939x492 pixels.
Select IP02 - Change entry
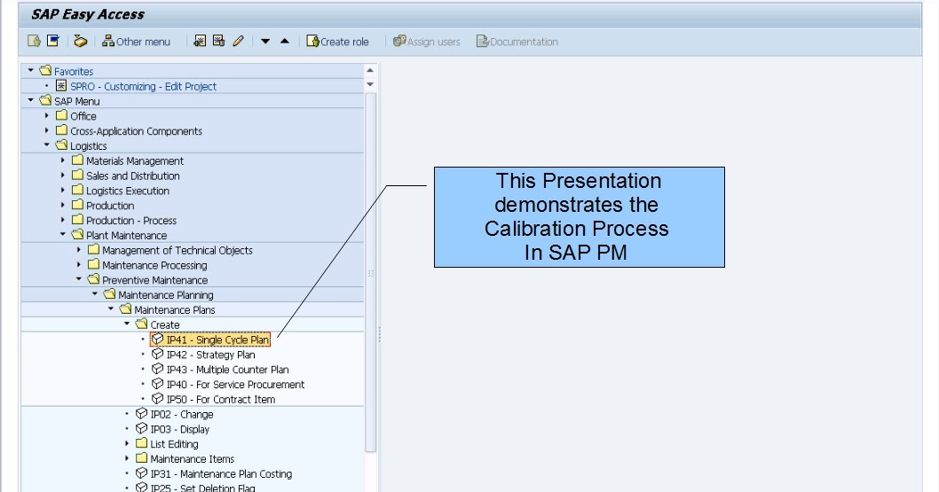click(182, 414)
